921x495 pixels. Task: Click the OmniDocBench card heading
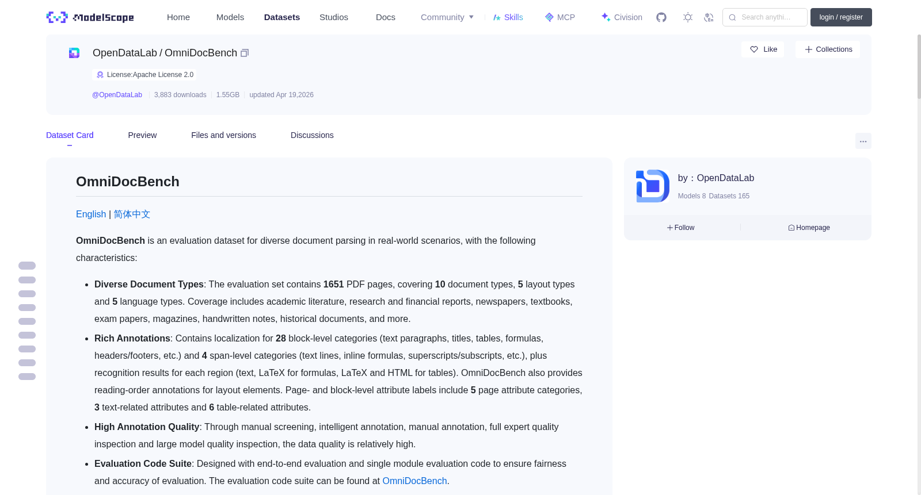pos(128,182)
